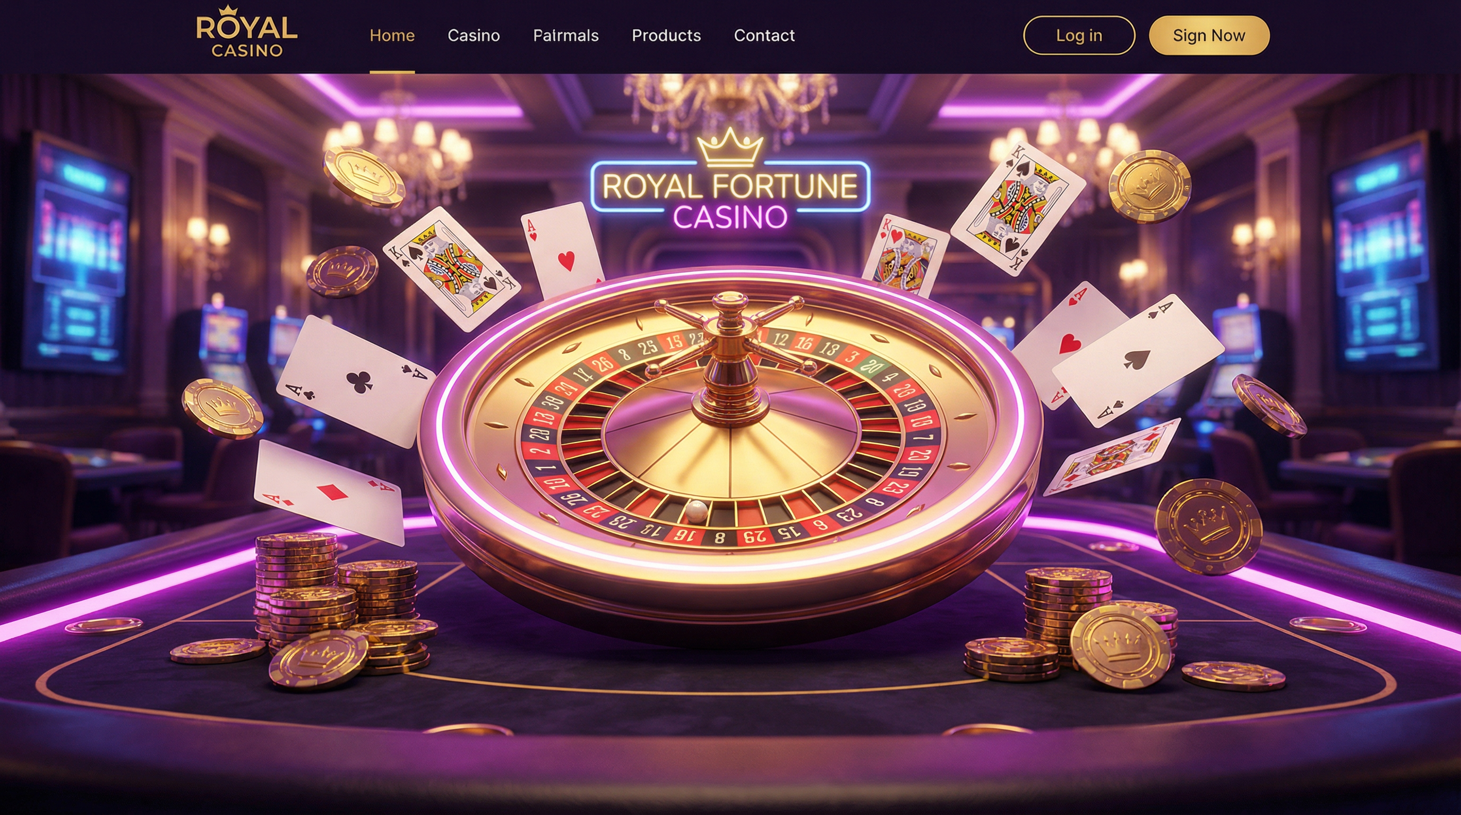
Task: Click the floating gold coin at top left
Action: [x=364, y=177]
